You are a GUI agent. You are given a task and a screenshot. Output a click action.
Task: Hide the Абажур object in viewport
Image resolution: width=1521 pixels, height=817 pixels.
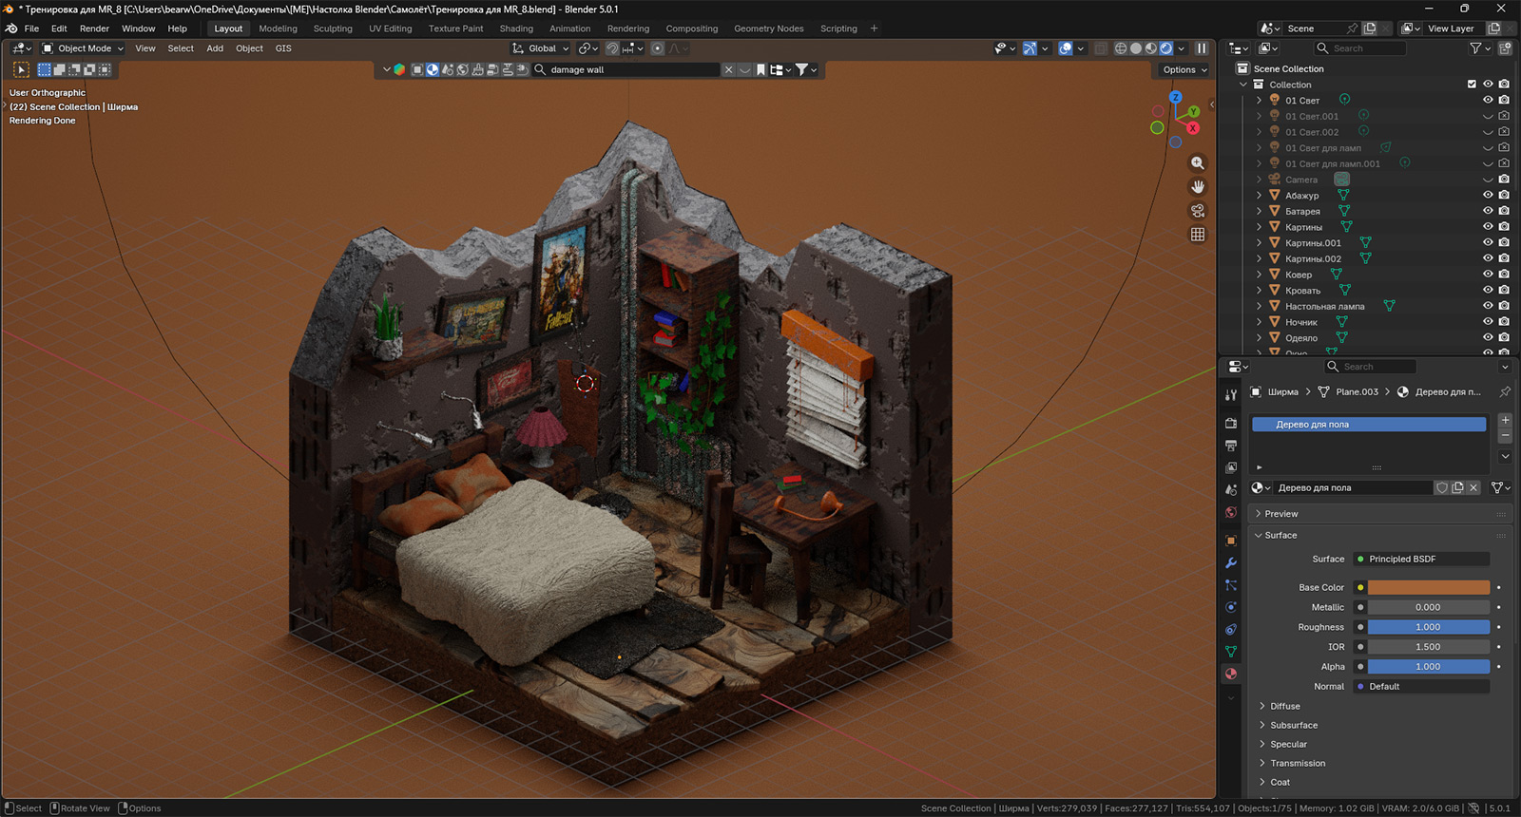click(1488, 195)
